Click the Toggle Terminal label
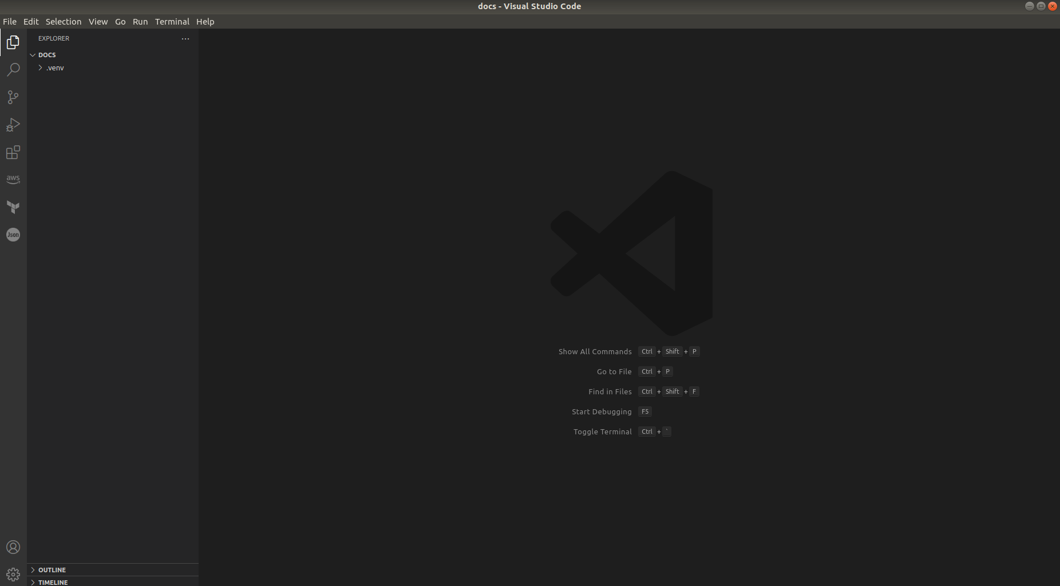1060x586 pixels. (602, 431)
